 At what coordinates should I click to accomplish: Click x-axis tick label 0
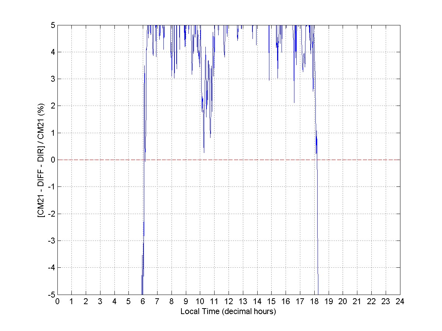click(57, 301)
